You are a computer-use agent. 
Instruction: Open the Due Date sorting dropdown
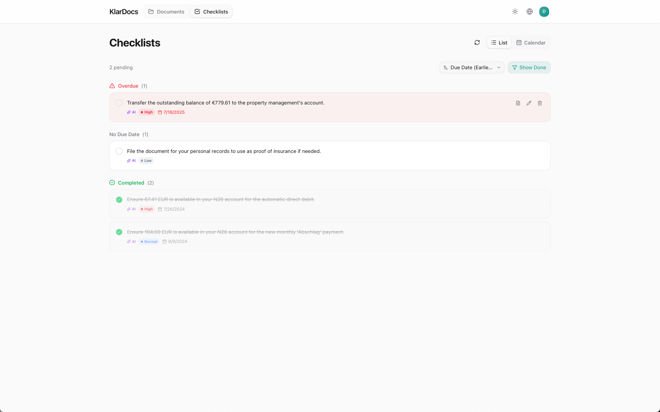point(472,67)
